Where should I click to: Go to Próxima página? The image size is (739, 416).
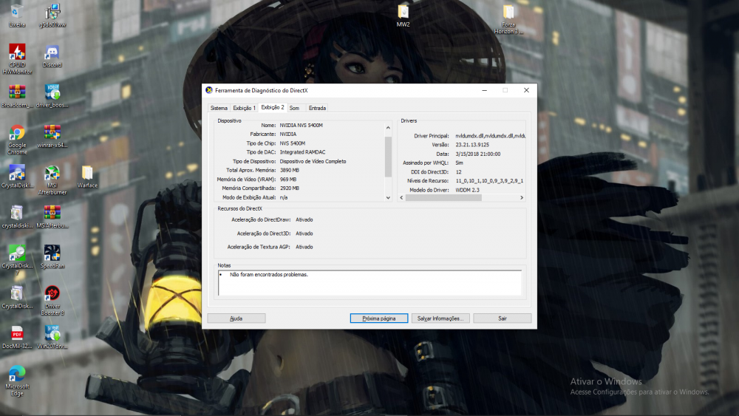379,318
